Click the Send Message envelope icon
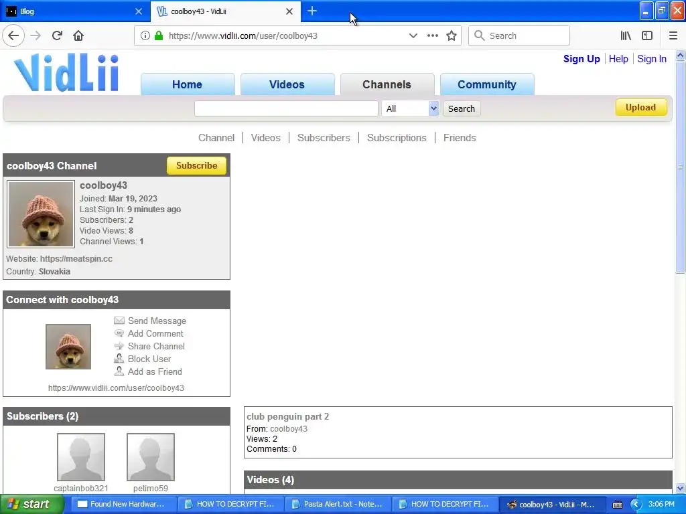The height and width of the screenshot is (514, 686). click(119, 321)
